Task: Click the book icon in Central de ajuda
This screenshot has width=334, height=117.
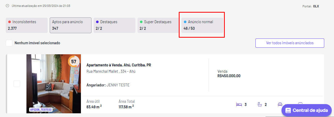Action: 288,110
